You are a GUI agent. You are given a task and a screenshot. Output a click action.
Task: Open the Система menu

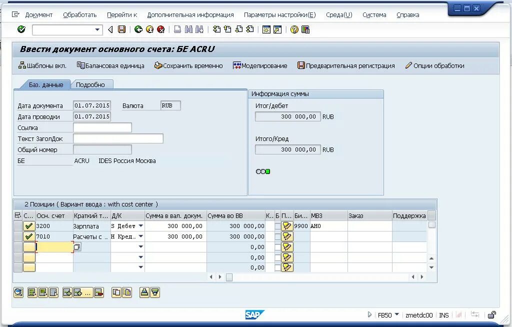click(x=374, y=14)
